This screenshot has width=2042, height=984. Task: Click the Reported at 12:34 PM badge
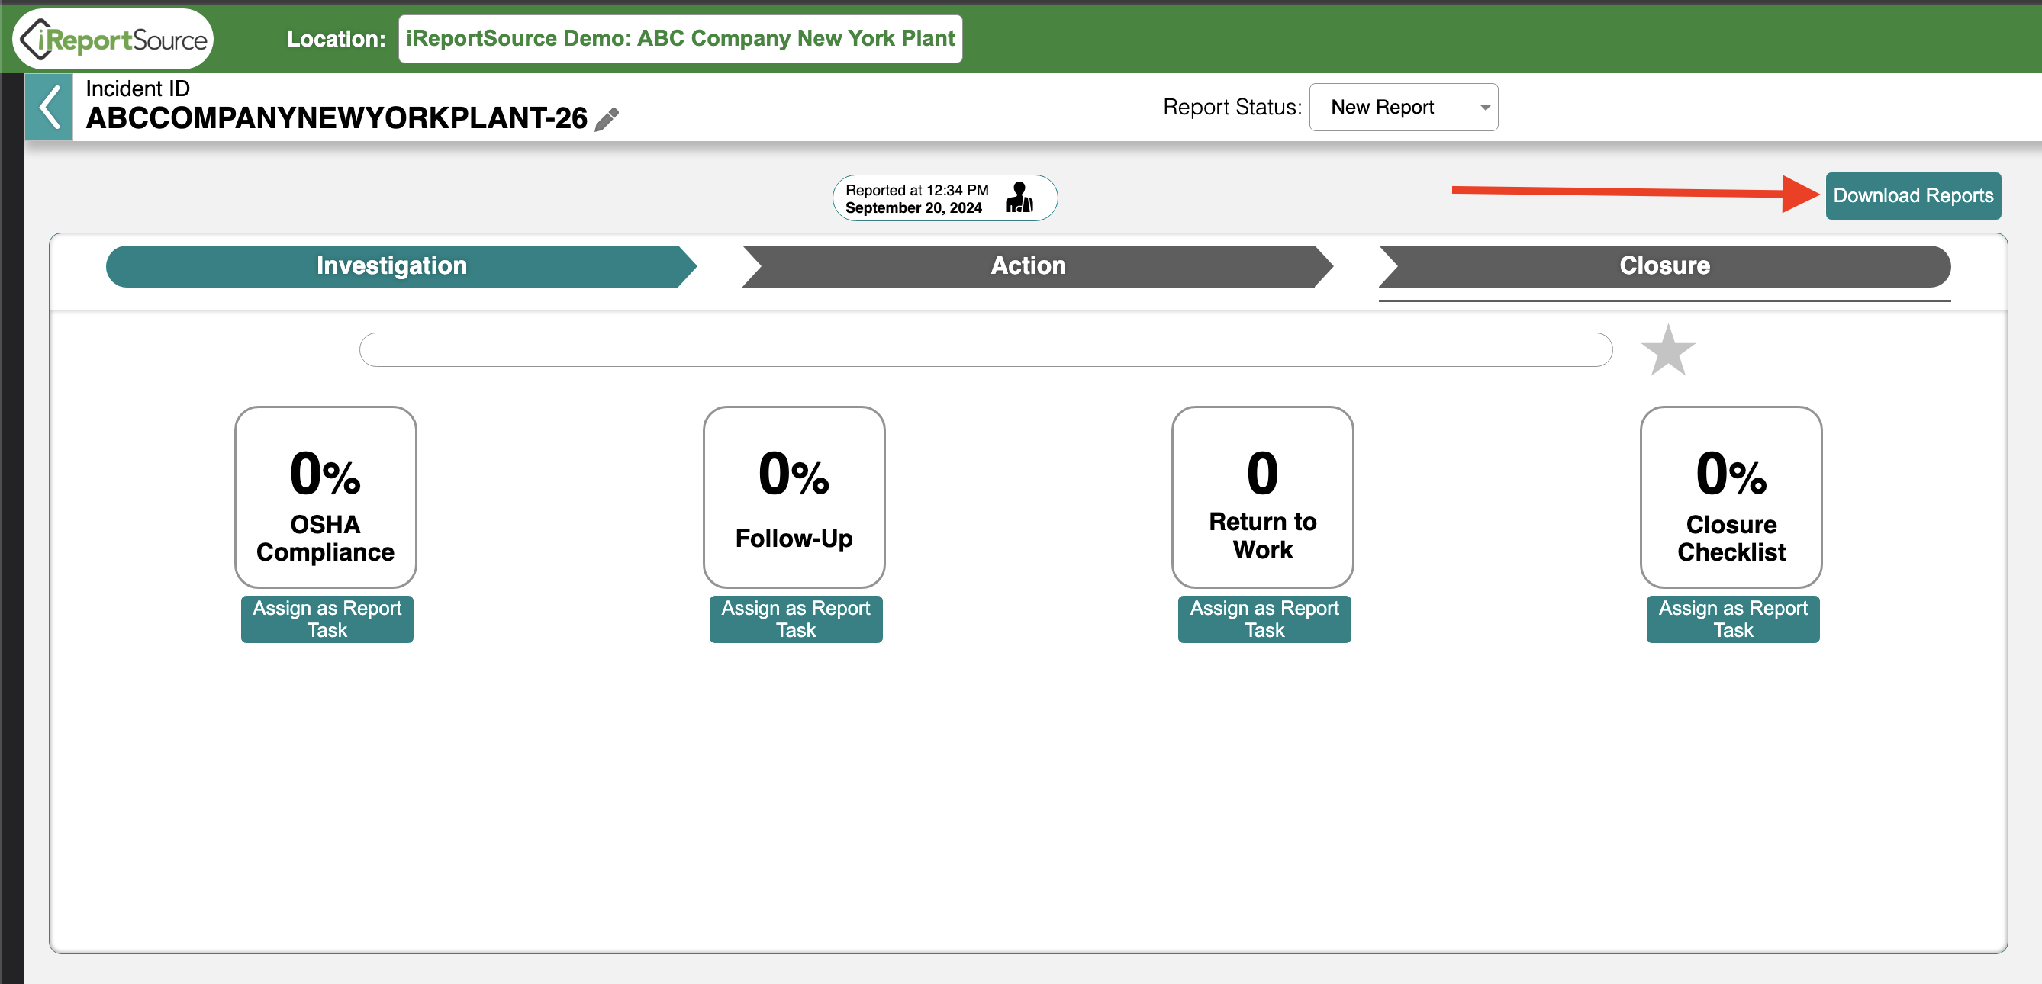coord(944,198)
